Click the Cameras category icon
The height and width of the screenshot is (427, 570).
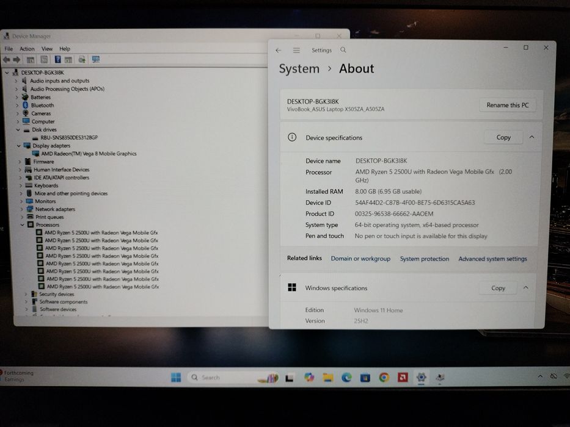26,113
